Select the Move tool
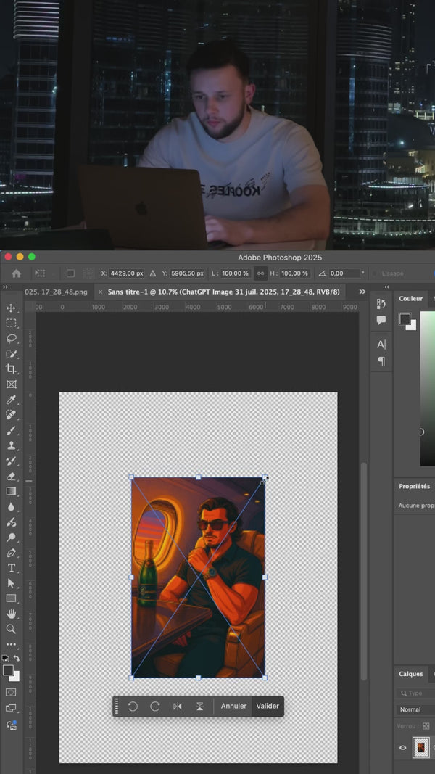This screenshot has width=435, height=774. pyautogui.click(x=11, y=308)
